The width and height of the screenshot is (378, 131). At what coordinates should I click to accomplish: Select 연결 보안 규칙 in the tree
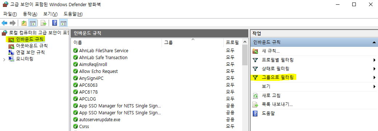(31, 52)
